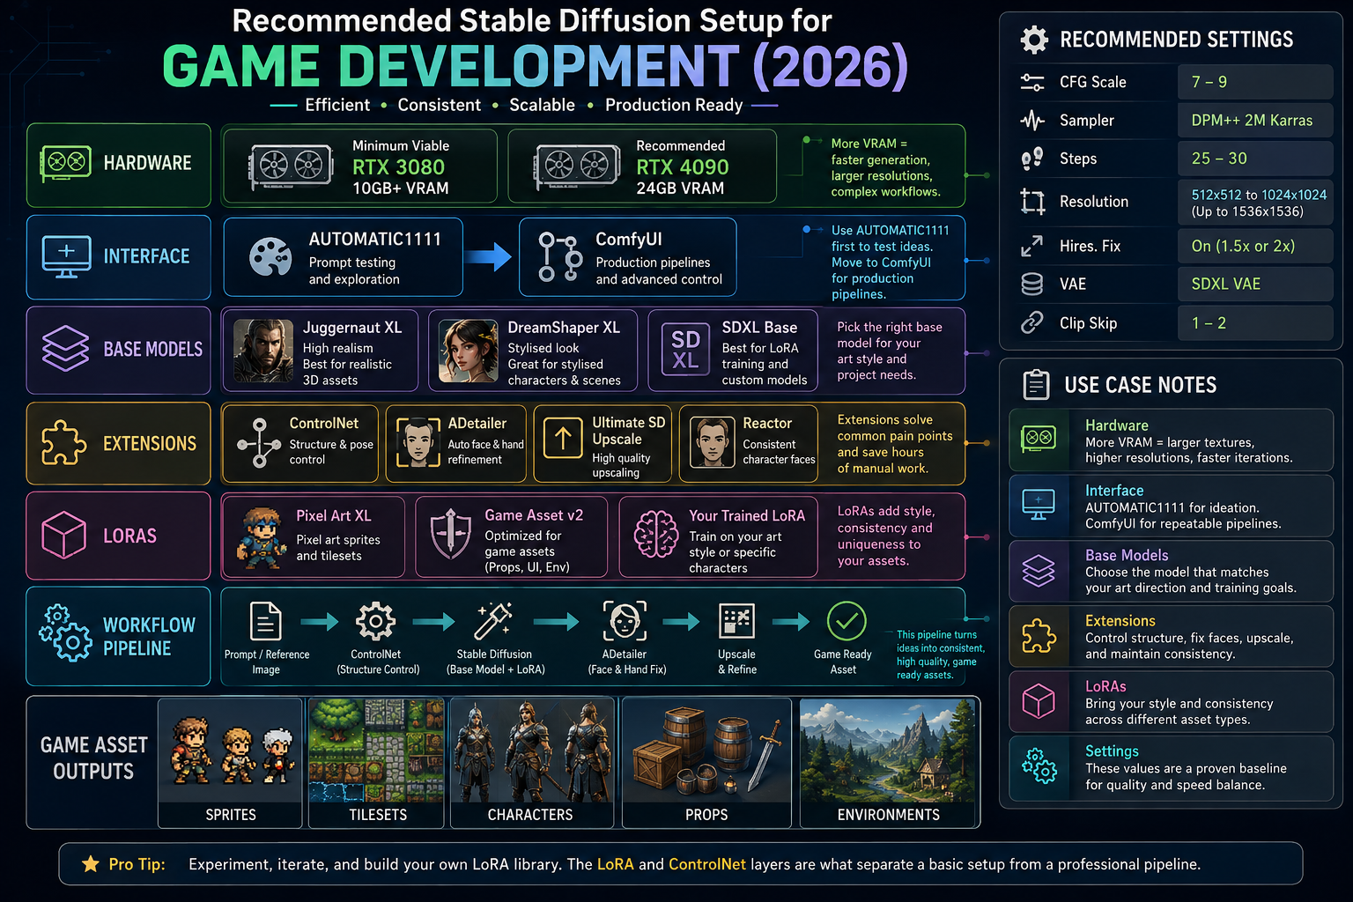Click the Sampler value DPM++ 2M Karras
Viewport: 1353px width, 902px height.
(x=1255, y=121)
